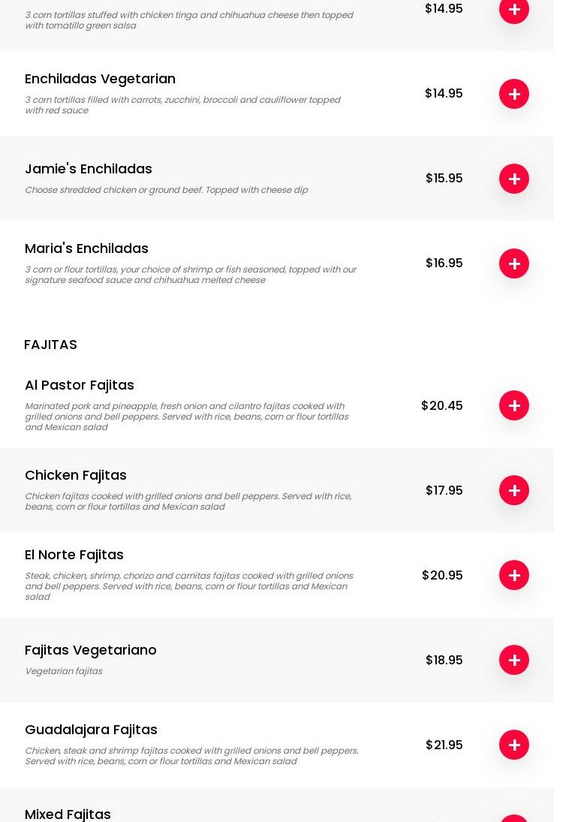
Task: Tap the plus icon for El Norte Fajitas
Action: coord(513,575)
